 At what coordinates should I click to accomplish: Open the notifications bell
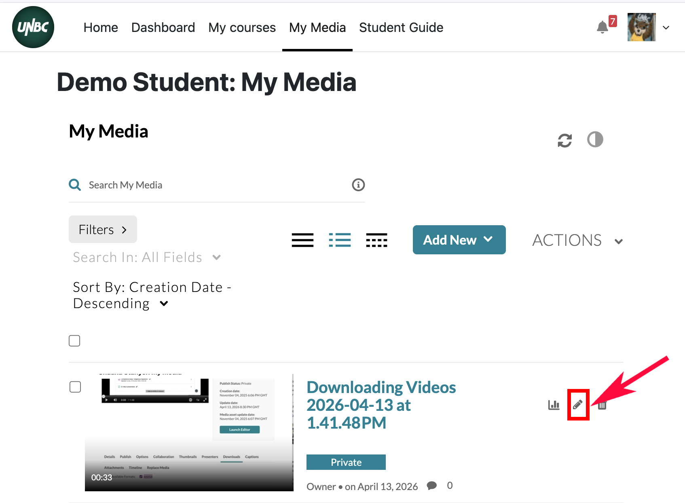(x=602, y=27)
